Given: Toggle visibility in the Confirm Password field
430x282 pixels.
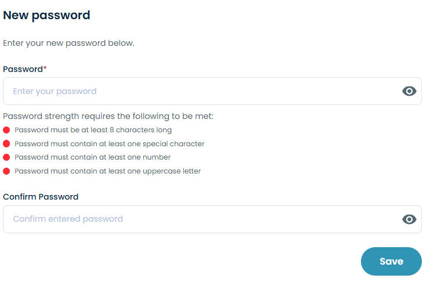Looking at the screenshot, I should point(409,219).
